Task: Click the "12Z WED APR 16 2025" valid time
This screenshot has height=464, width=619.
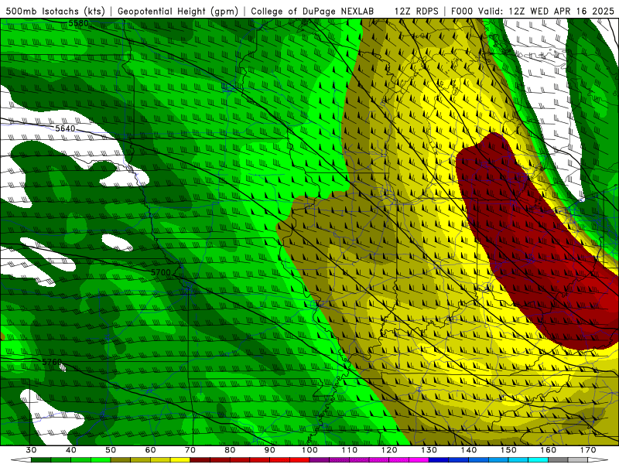Action: [562, 11]
